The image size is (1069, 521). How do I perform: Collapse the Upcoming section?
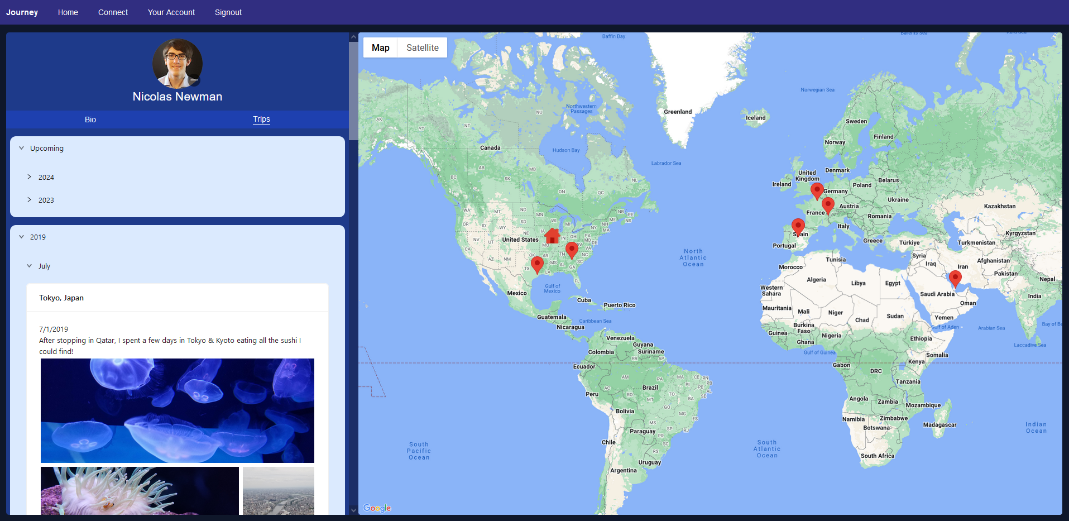[22, 148]
